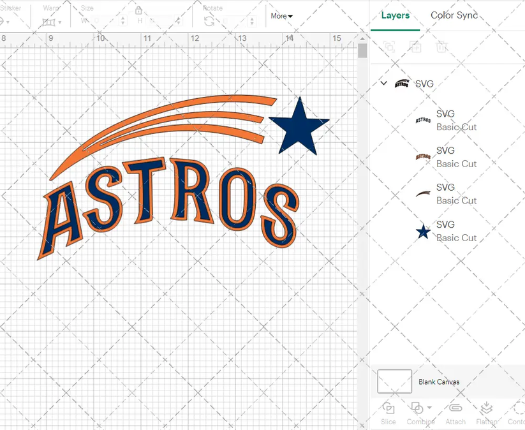Switch to the Color Sync tab

[x=454, y=15]
